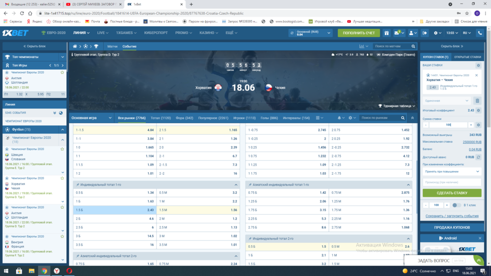Open the ЛИНИЯ dropdown menu

(81, 33)
